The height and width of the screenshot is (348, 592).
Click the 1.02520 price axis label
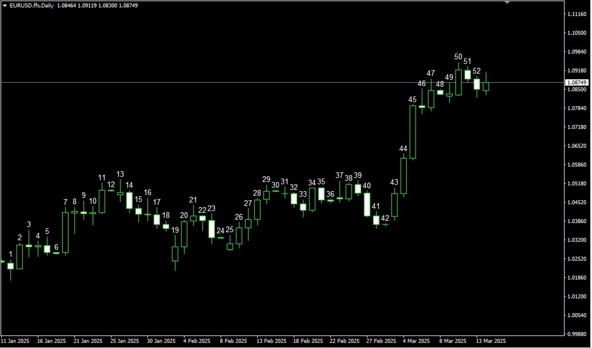tap(577, 259)
